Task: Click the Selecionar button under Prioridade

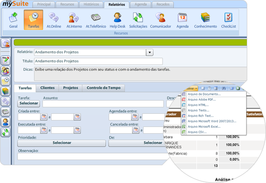Action: pos(61,143)
